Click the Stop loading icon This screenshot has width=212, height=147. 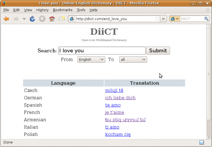point(42,19)
